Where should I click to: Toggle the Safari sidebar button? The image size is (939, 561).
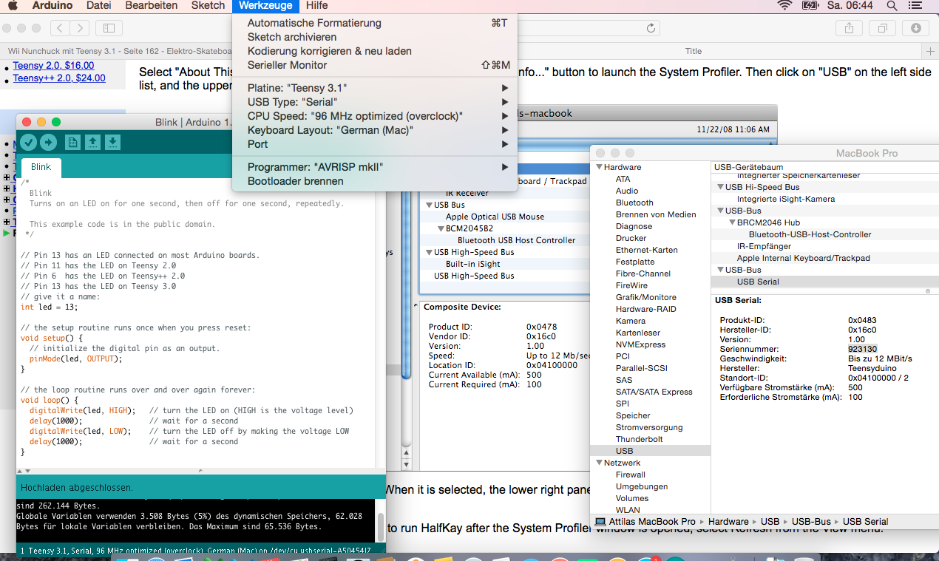pyautogui.click(x=109, y=28)
